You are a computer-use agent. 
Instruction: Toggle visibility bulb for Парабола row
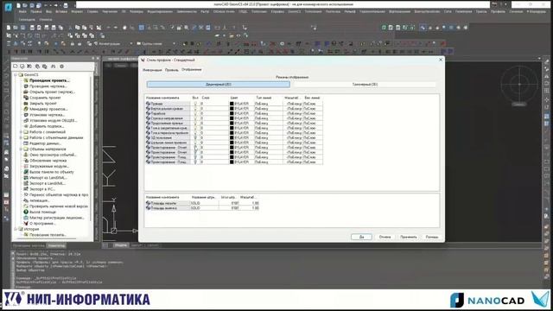(195, 113)
